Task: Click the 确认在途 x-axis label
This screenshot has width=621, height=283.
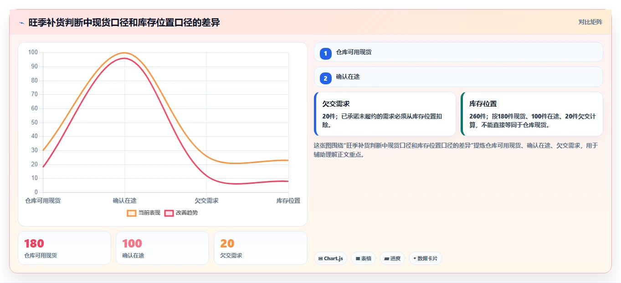Action: click(x=125, y=201)
